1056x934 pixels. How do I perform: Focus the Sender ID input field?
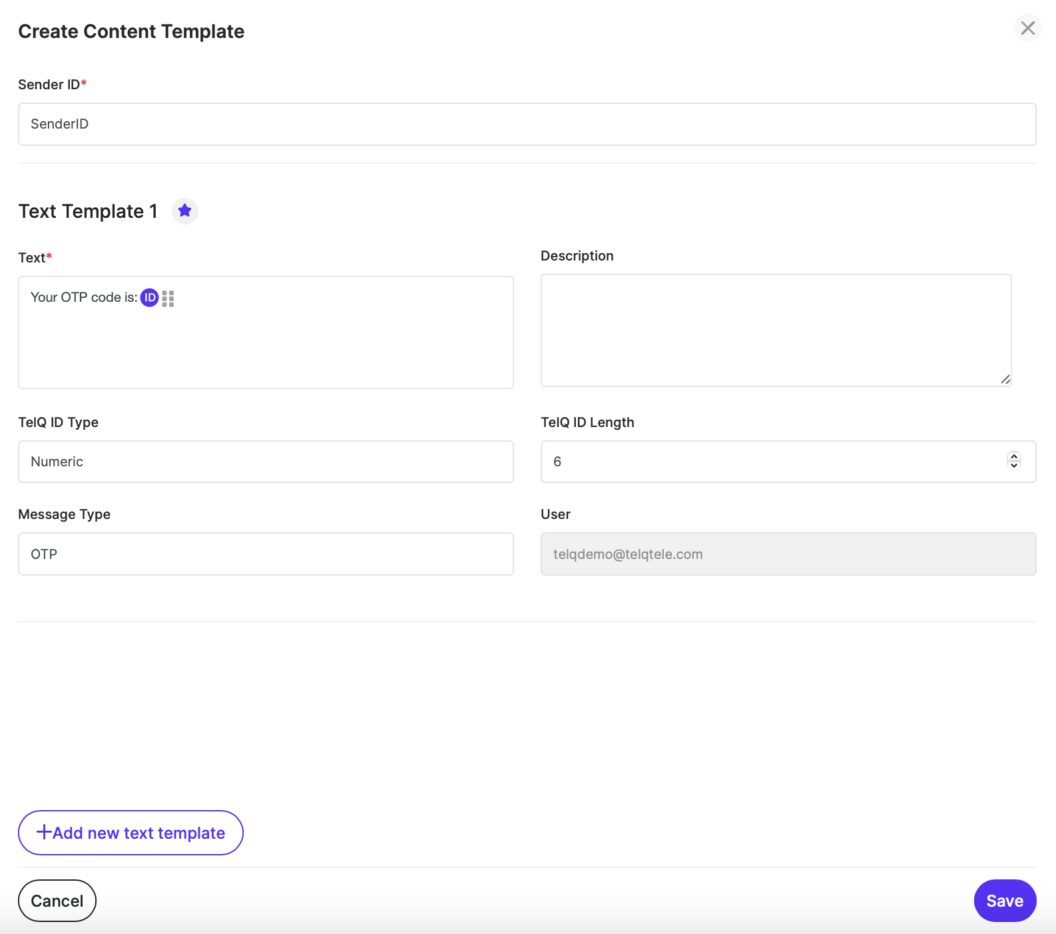click(527, 124)
